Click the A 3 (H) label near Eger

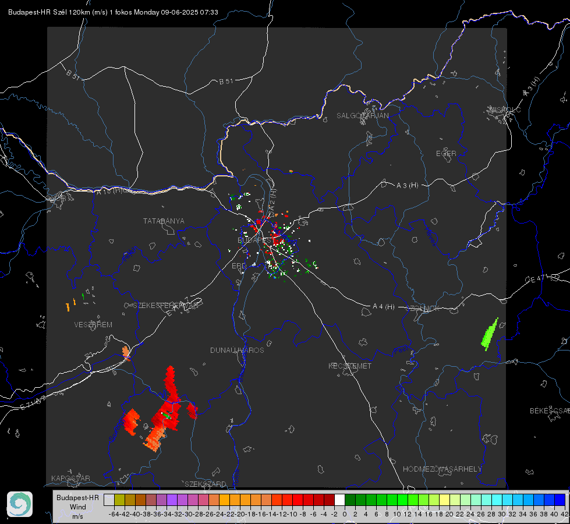407,186
